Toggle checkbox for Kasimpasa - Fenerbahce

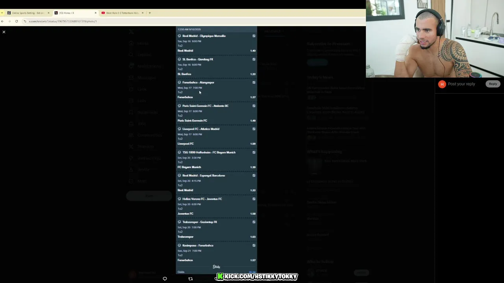254,246
